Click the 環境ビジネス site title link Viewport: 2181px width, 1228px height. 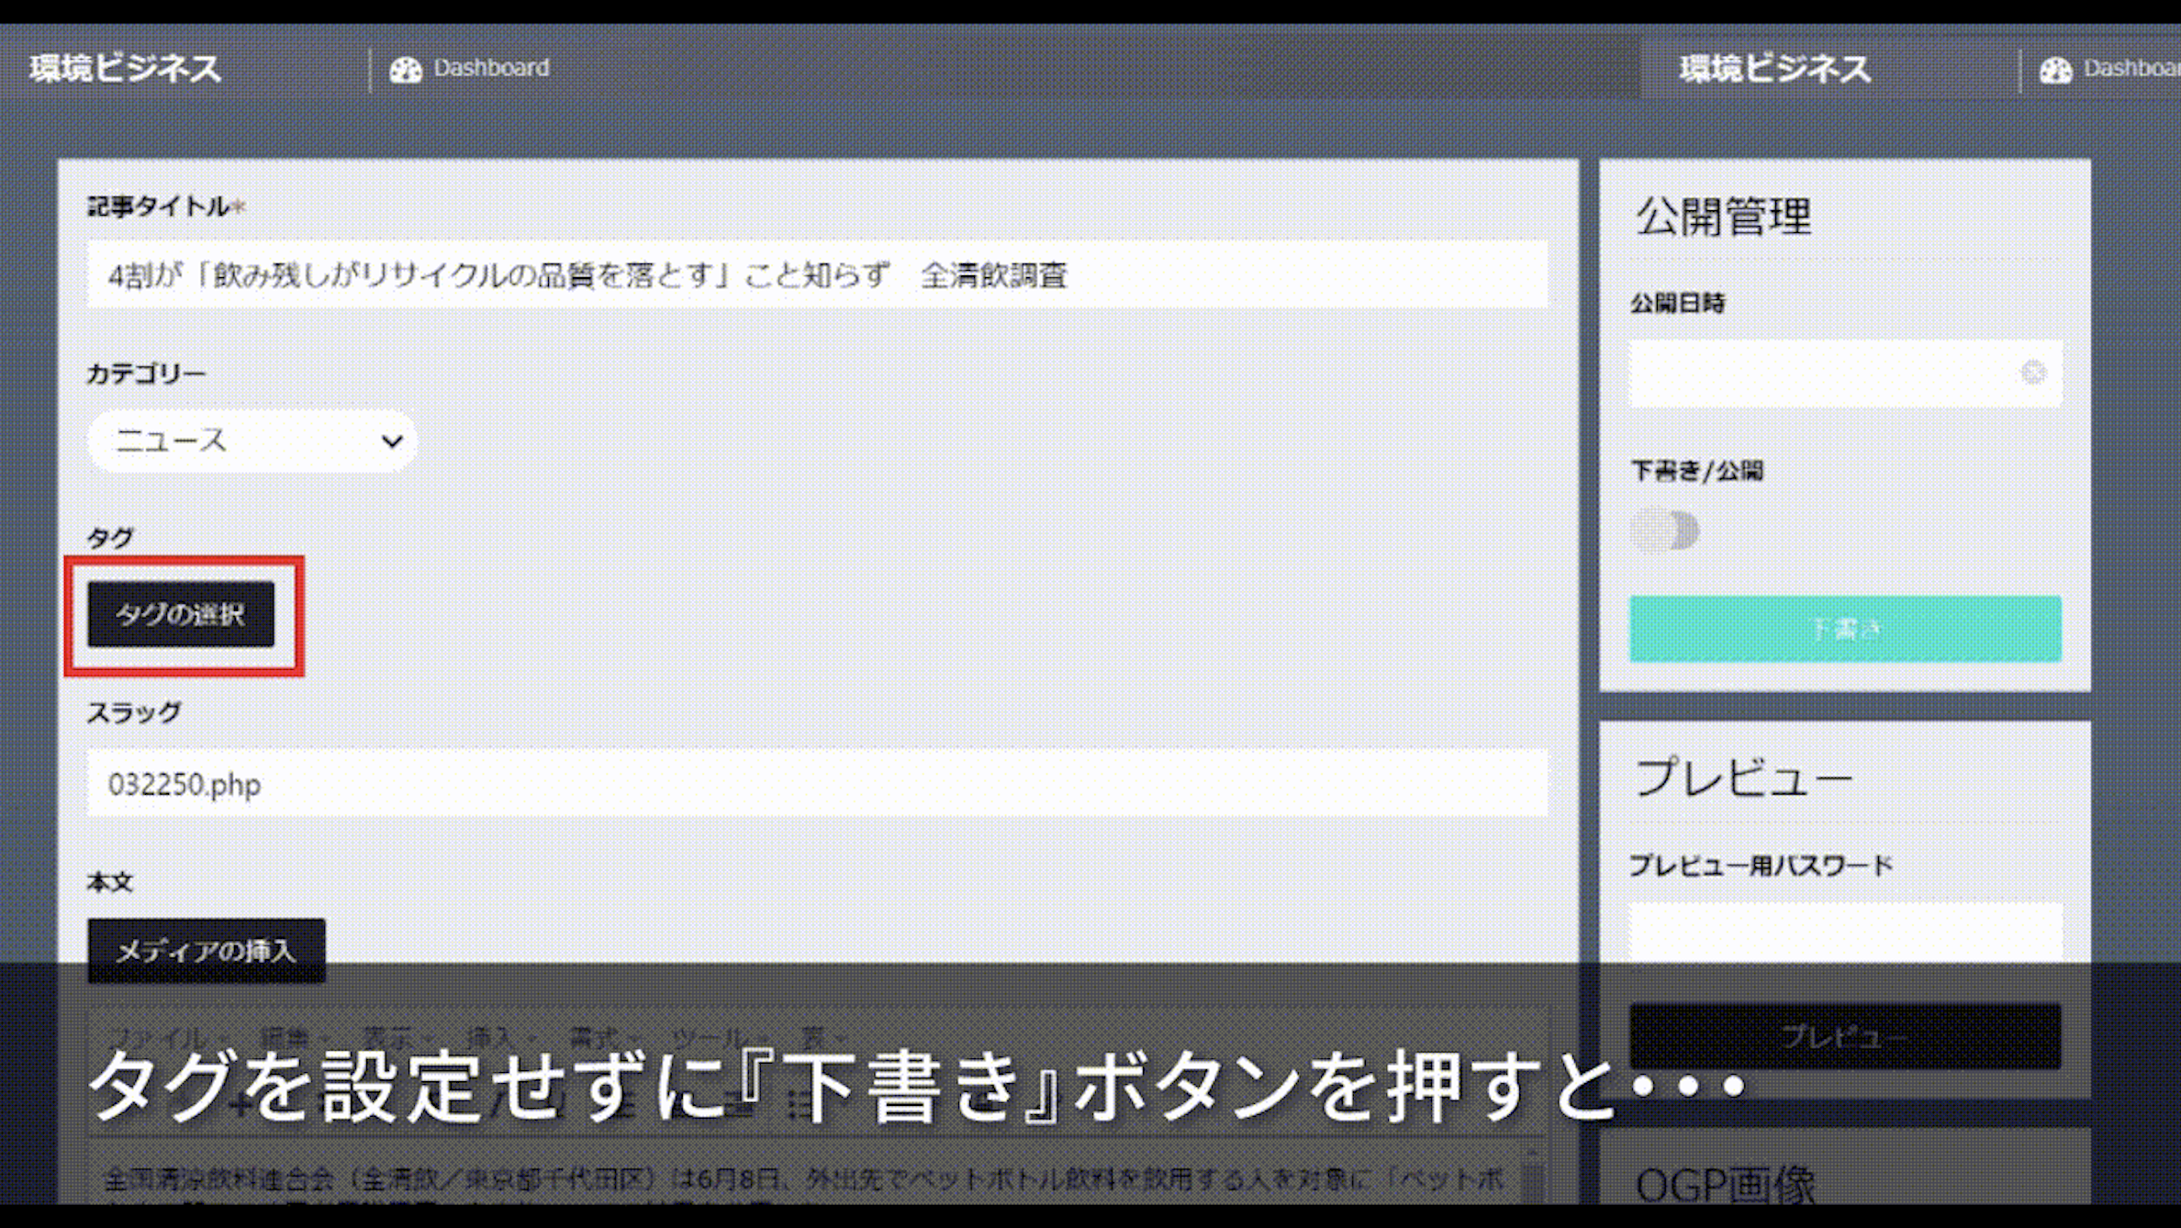tap(123, 67)
